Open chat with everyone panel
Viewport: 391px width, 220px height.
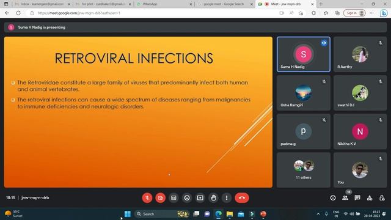click(357, 198)
